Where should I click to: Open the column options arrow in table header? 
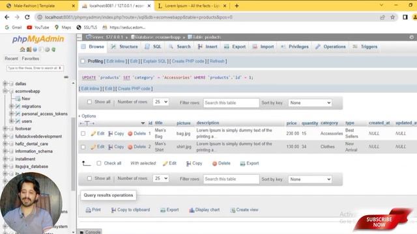pyautogui.click(x=143, y=123)
